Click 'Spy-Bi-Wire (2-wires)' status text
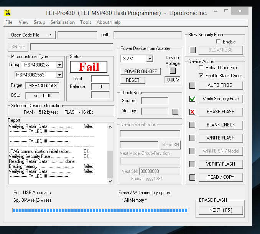The width and height of the screenshot is (260, 234). pos(32,200)
